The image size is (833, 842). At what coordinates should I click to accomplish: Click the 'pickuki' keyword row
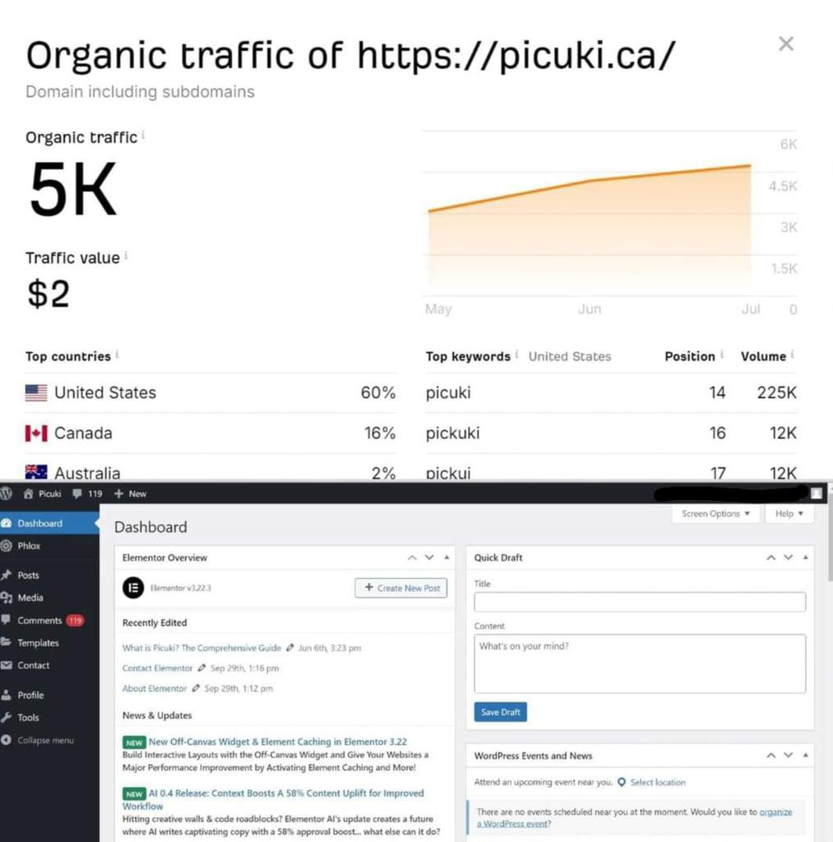click(x=611, y=433)
